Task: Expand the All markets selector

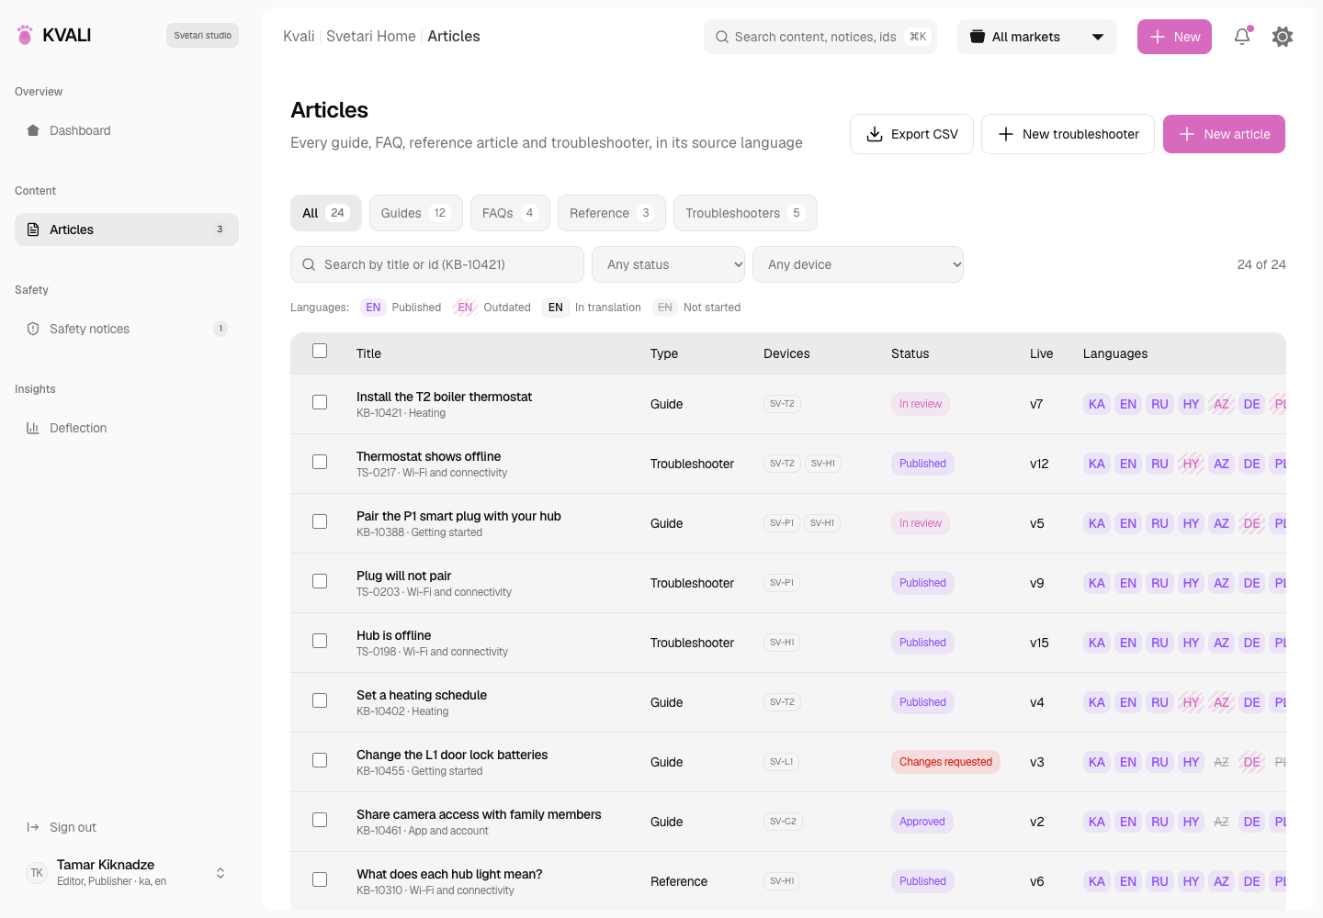Action: pos(1037,37)
